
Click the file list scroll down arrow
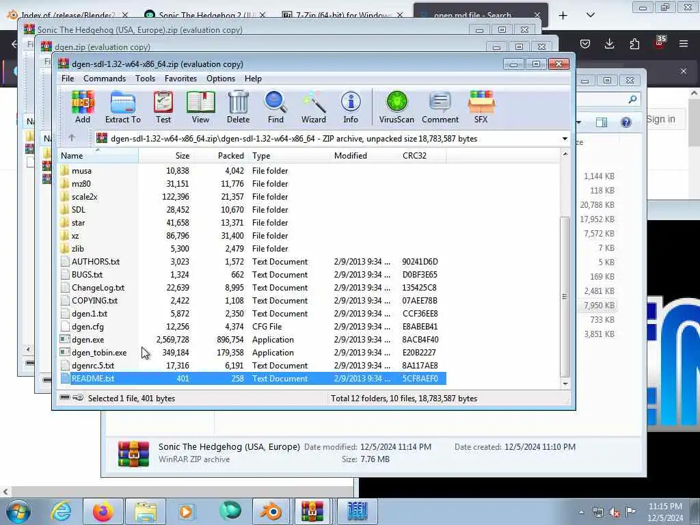click(x=565, y=384)
